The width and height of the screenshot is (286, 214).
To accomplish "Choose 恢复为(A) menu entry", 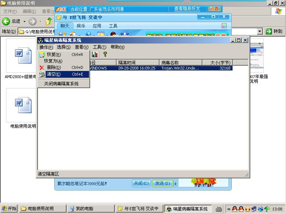I will click(x=64, y=61).
